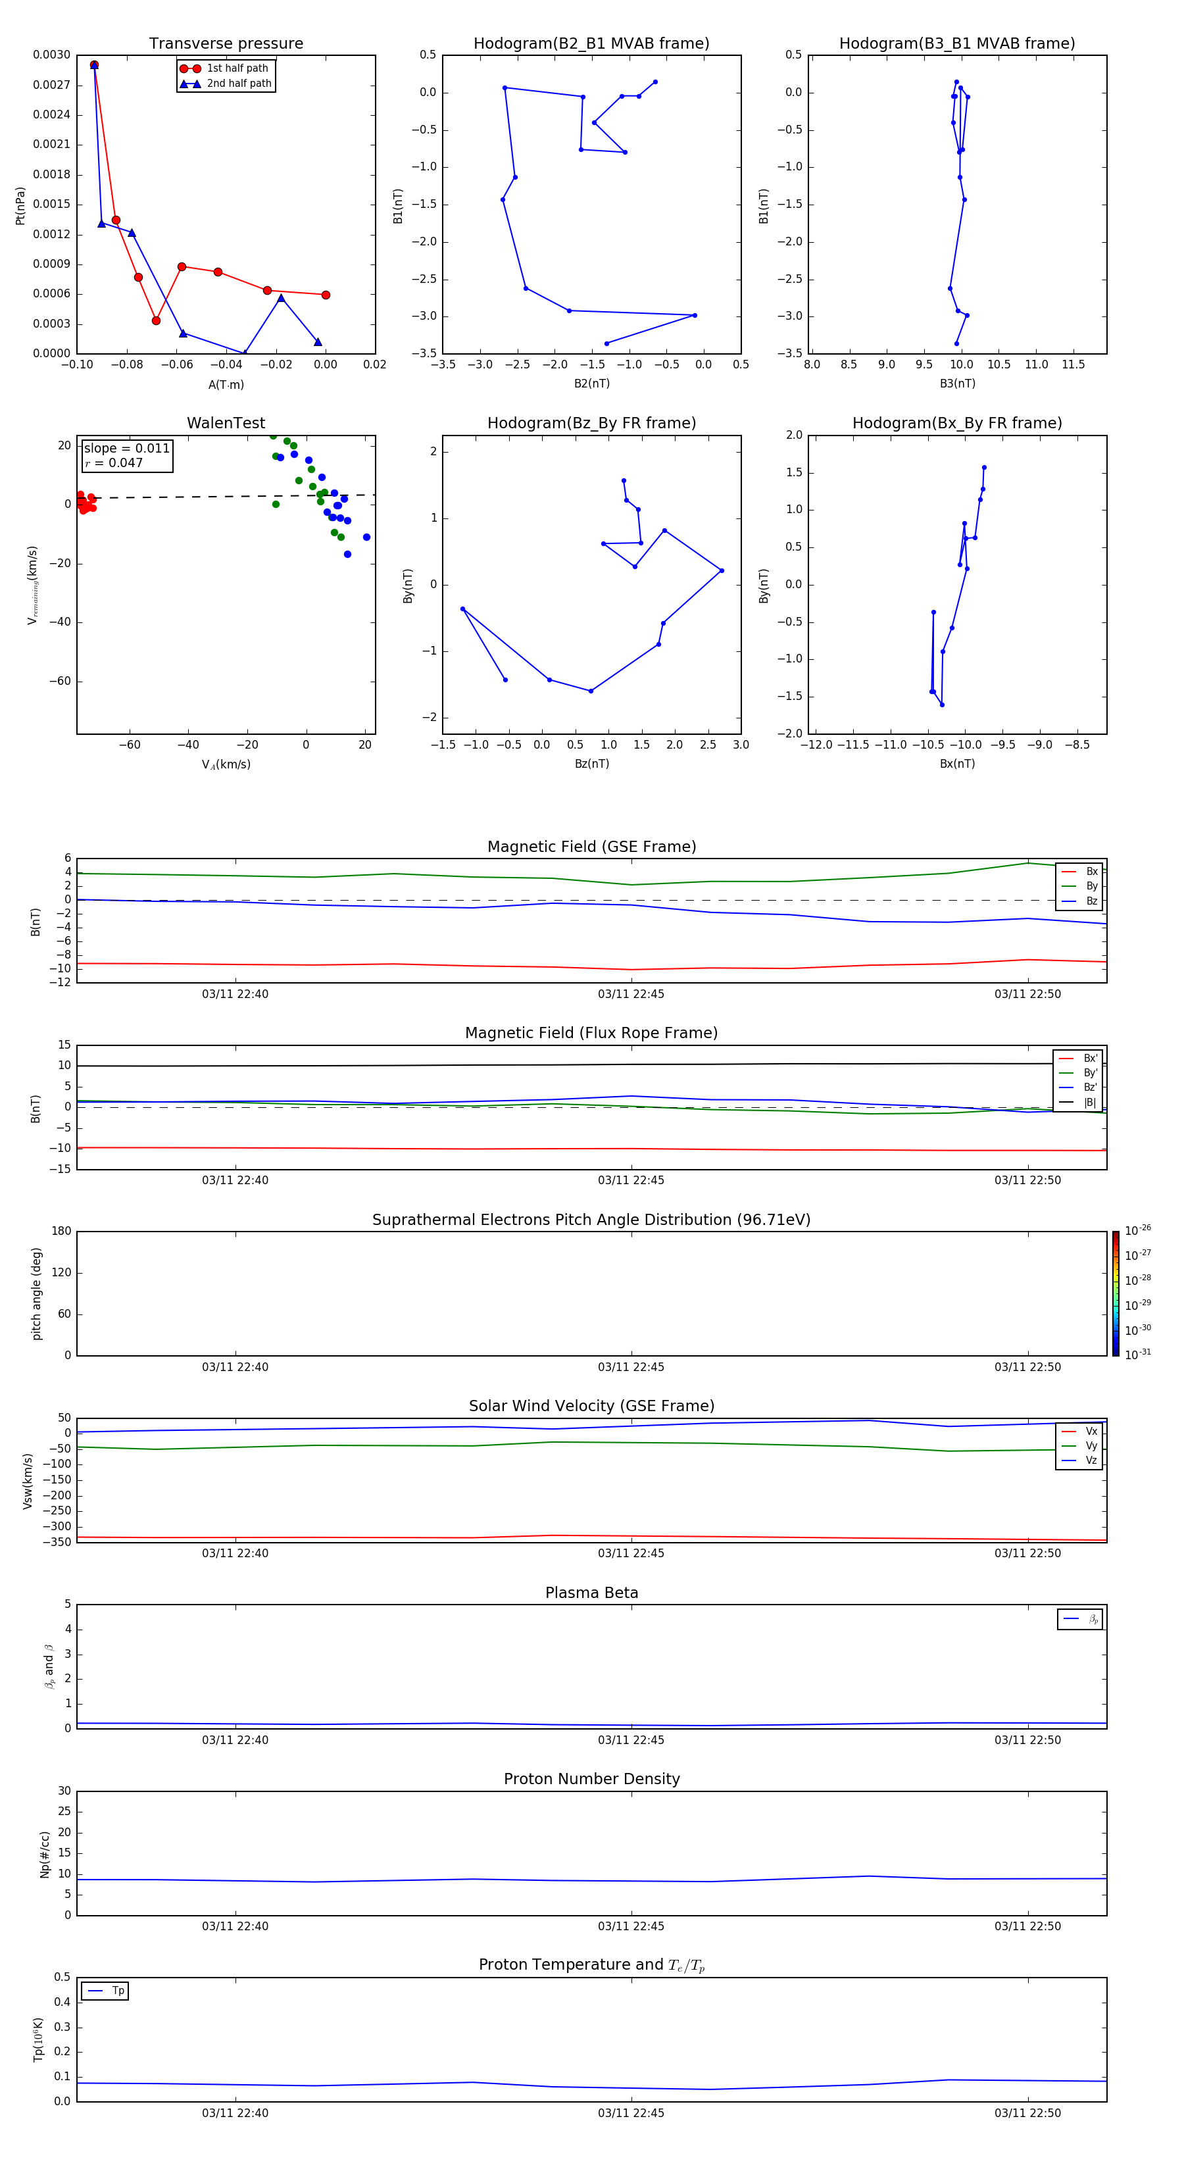Click the Tp legend in Proton Temperature plot

(105, 1991)
